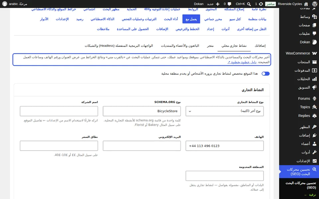Click the المنتجات products sidebar icon
319x199 pixels.
coord(314,62)
